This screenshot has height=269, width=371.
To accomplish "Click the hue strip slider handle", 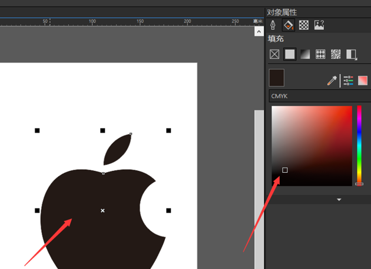I will pyautogui.click(x=359, y=184).
